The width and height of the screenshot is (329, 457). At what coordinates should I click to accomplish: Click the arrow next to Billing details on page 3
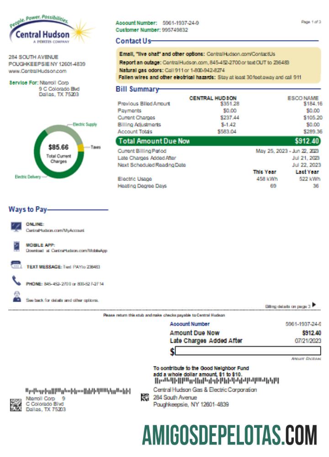pyautogui.click(x=314, y=305)
